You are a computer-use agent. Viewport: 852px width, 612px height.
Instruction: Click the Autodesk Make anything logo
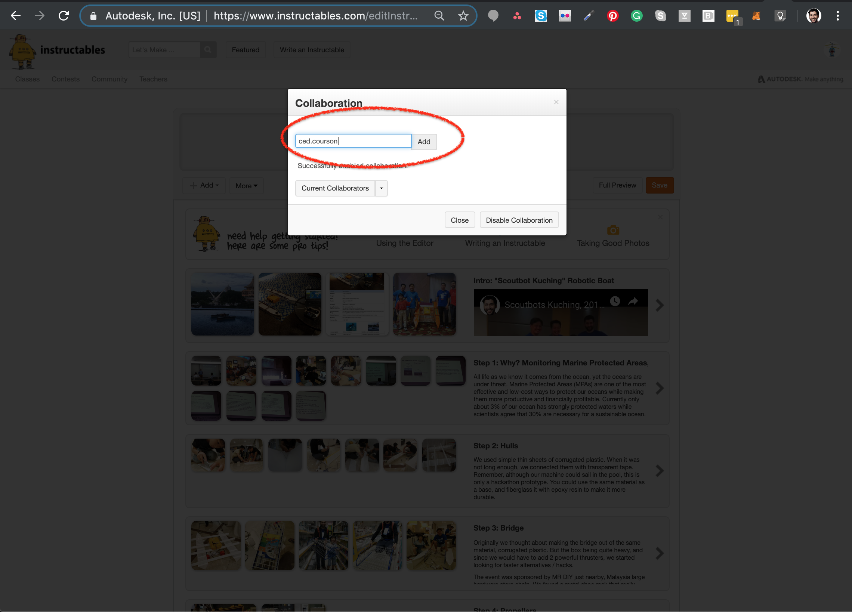click(x=800, y=79)
